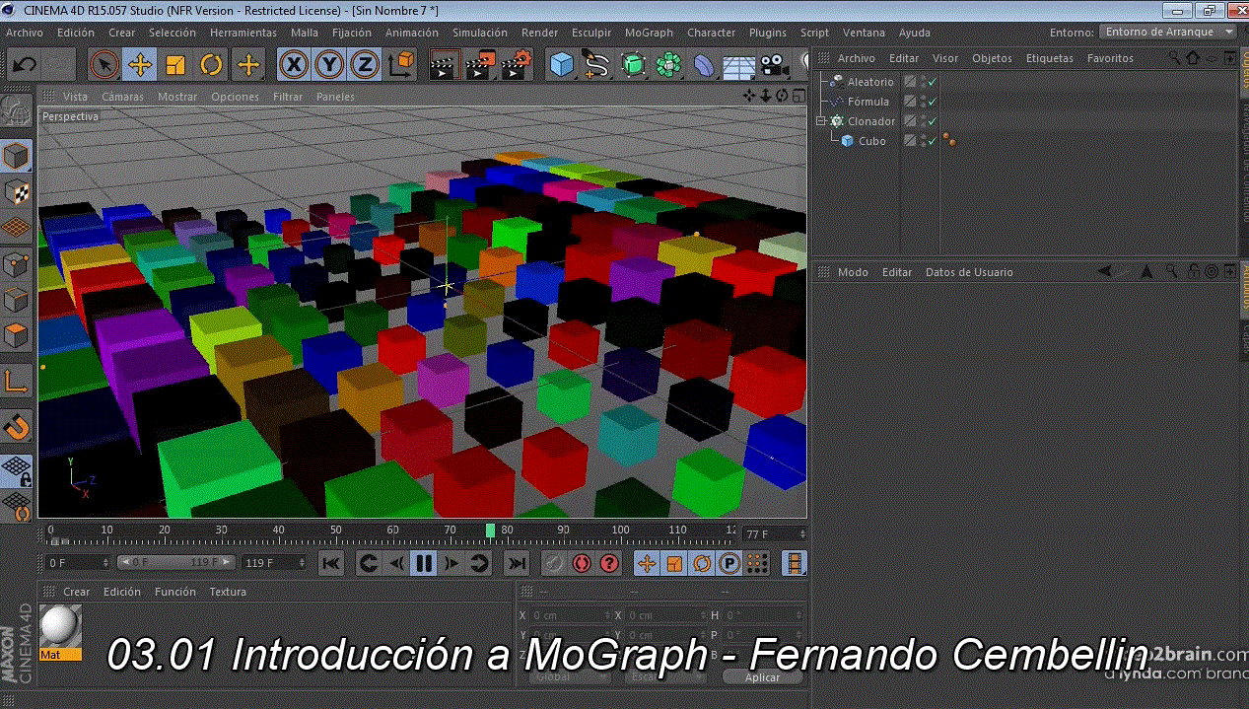Select the Fórmula effector in Object Manager
This screenshot has width=1249, height=709.
[x=868, y=102]
